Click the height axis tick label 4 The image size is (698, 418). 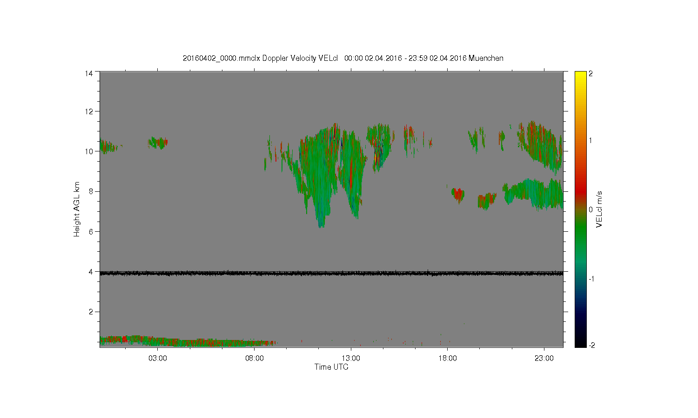(x=90, y=272)
